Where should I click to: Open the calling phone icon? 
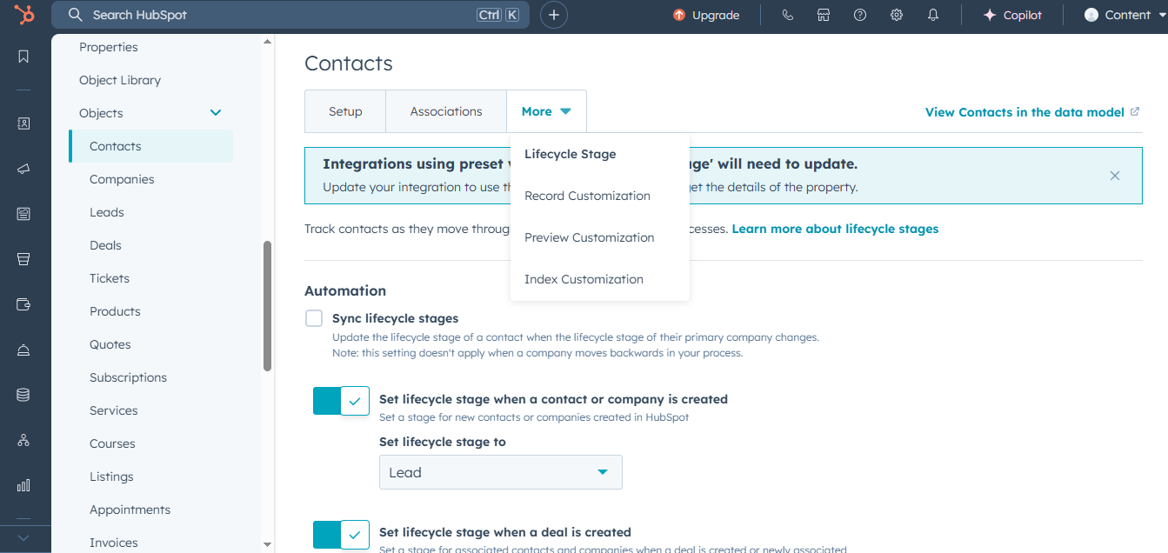click(x=788, y=15)
